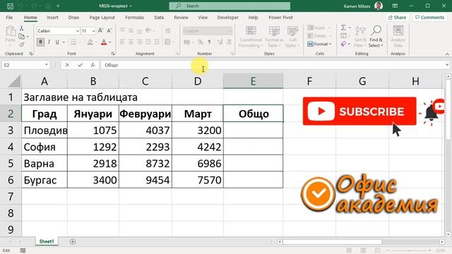This screenshot has height=254, width=452.
Task: Click the Center align icon
Action: (x=131, y=42)
